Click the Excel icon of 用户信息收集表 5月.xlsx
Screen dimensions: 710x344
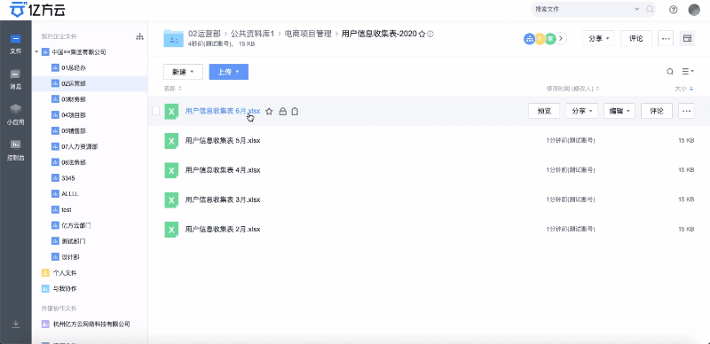coord(171,141)
